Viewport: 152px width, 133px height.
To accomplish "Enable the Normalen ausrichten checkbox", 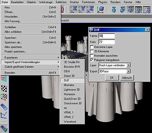I will [x=91, y=56].
